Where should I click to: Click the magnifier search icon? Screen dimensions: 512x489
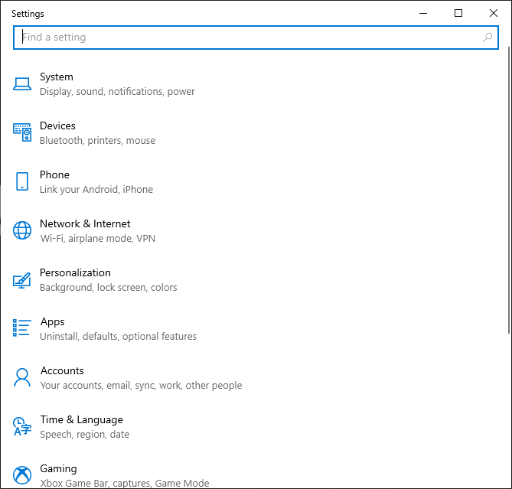click(488, 37)
